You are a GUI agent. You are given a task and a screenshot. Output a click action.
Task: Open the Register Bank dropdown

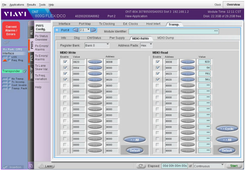click(x=97, y=45)
